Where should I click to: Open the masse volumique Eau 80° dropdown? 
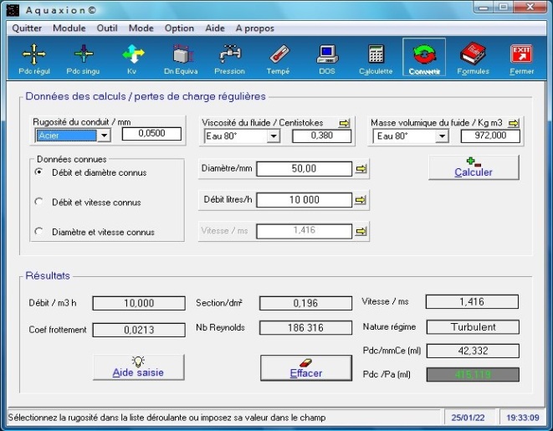pyautogui.click(x=441, y=136)
